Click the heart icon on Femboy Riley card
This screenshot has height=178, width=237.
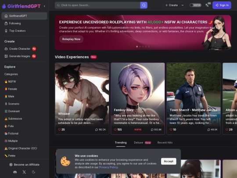click(115, 130)
